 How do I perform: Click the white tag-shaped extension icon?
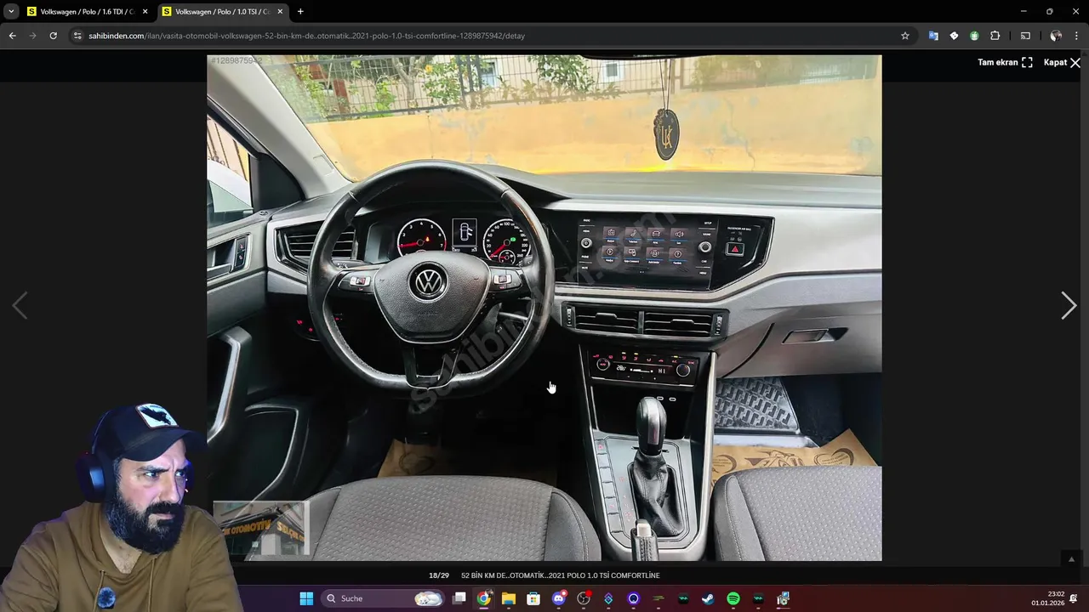(x=954, y=36)
